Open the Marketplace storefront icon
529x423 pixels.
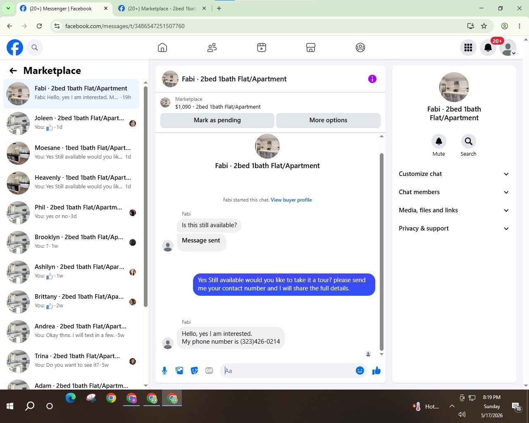click(311, 48)
